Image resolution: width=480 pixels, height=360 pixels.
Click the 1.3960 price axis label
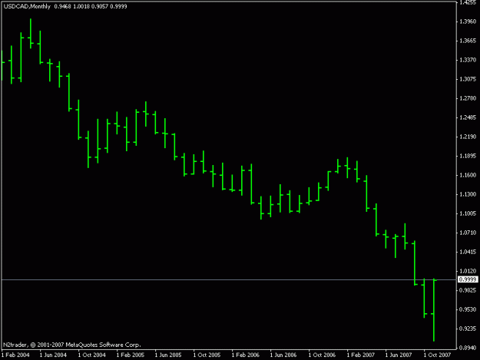[468, 21]
